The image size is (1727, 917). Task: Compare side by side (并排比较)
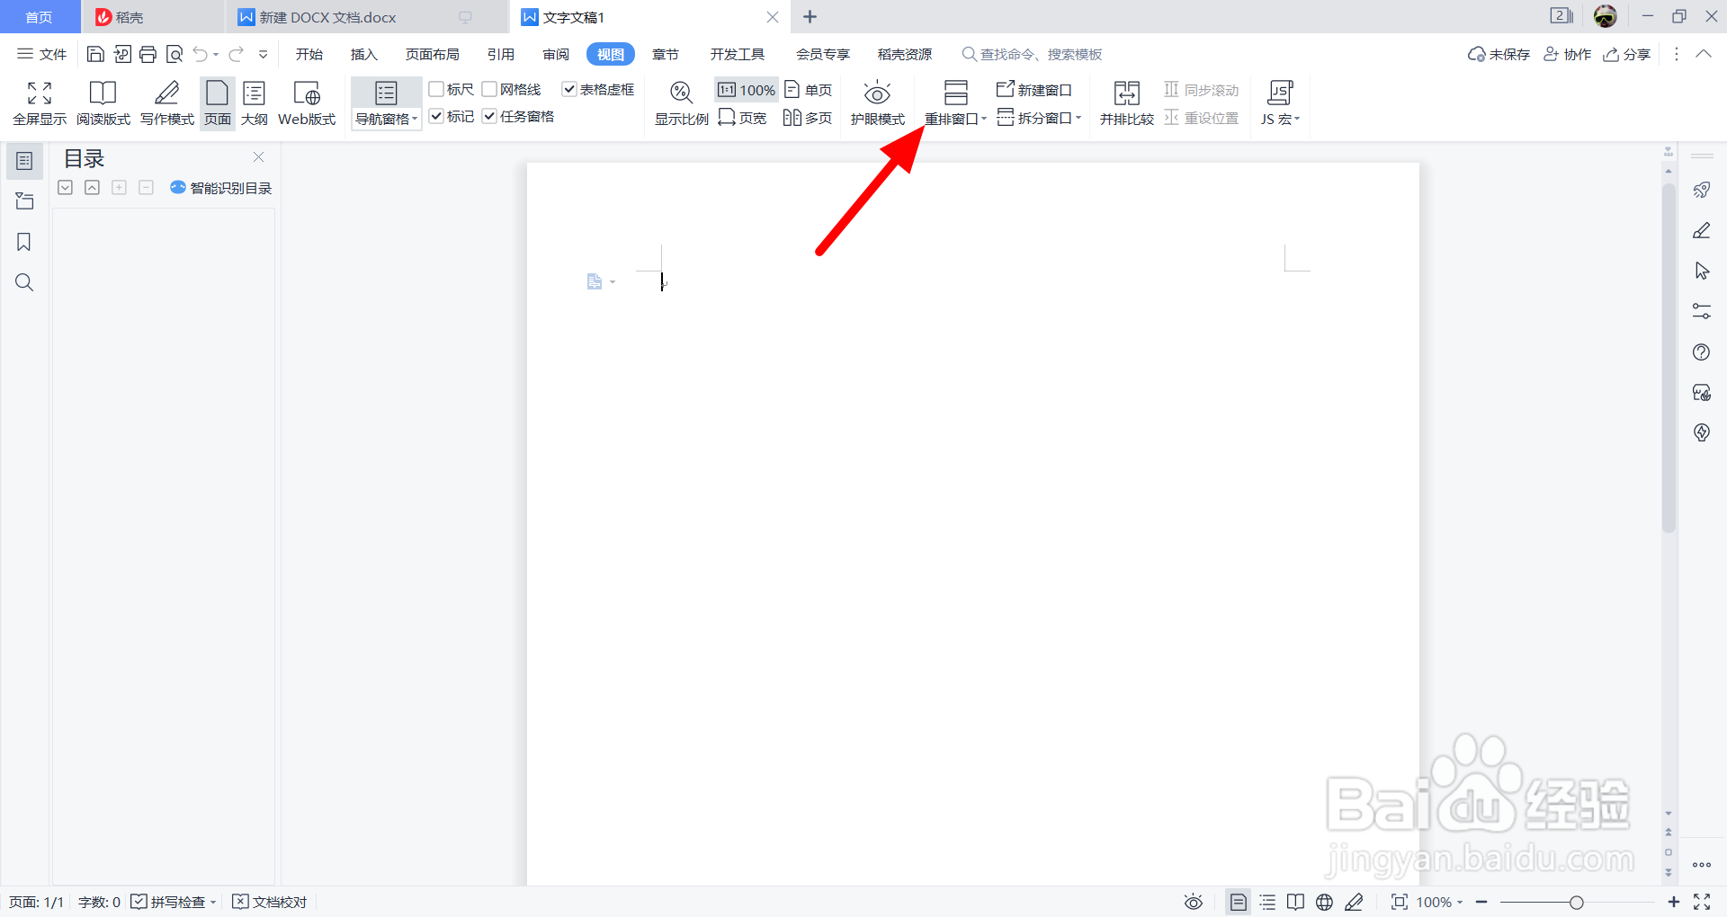[x=1126, y=103]
